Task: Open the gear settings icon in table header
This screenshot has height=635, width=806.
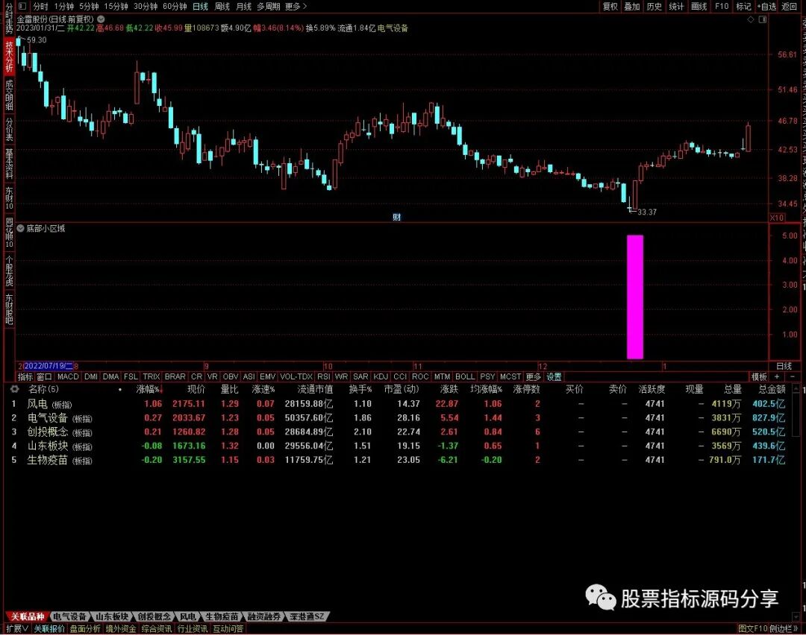Action: coord(14,389)
